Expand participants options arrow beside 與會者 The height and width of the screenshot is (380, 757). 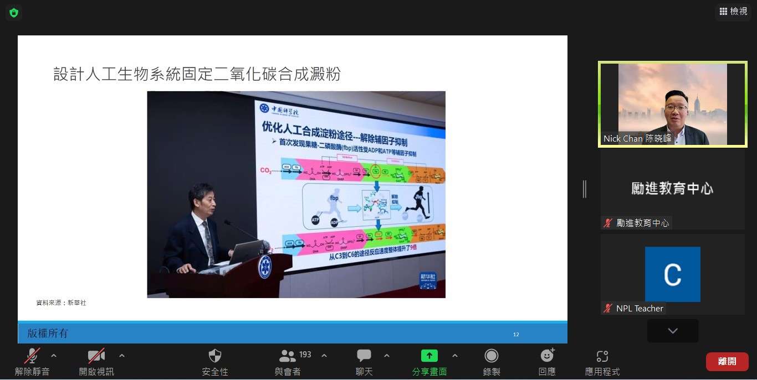tap(324, 355)
